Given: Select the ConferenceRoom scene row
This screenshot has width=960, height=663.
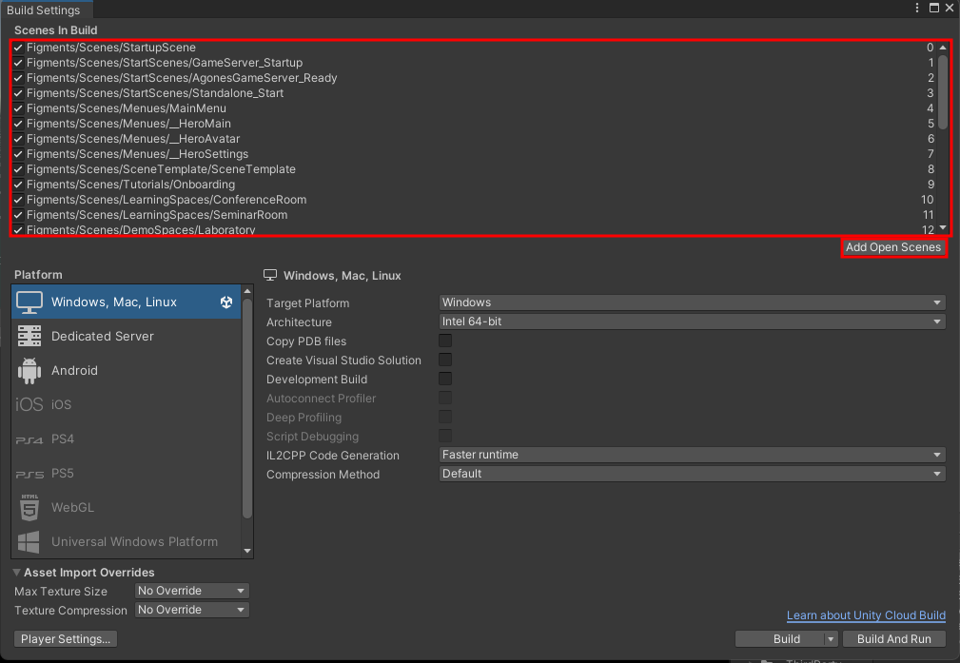Looking at the screenshot, I should (x=474, y=200).
